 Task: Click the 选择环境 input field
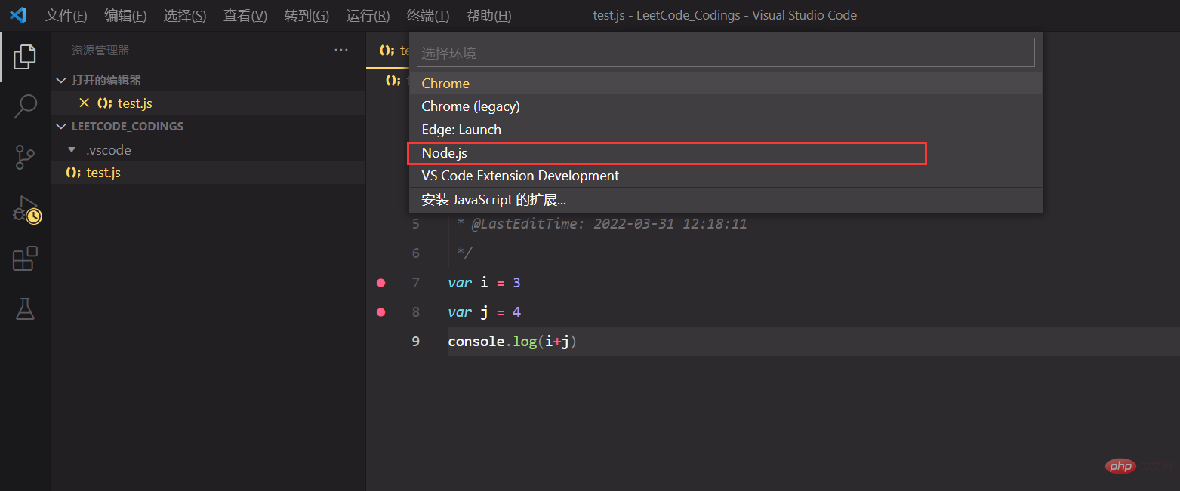[x=725, y=53]
